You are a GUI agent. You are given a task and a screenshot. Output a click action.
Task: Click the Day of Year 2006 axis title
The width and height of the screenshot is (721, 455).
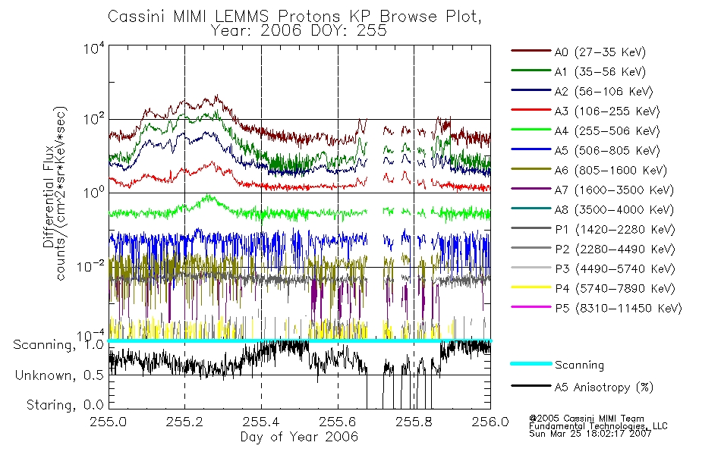pos(299,437)
